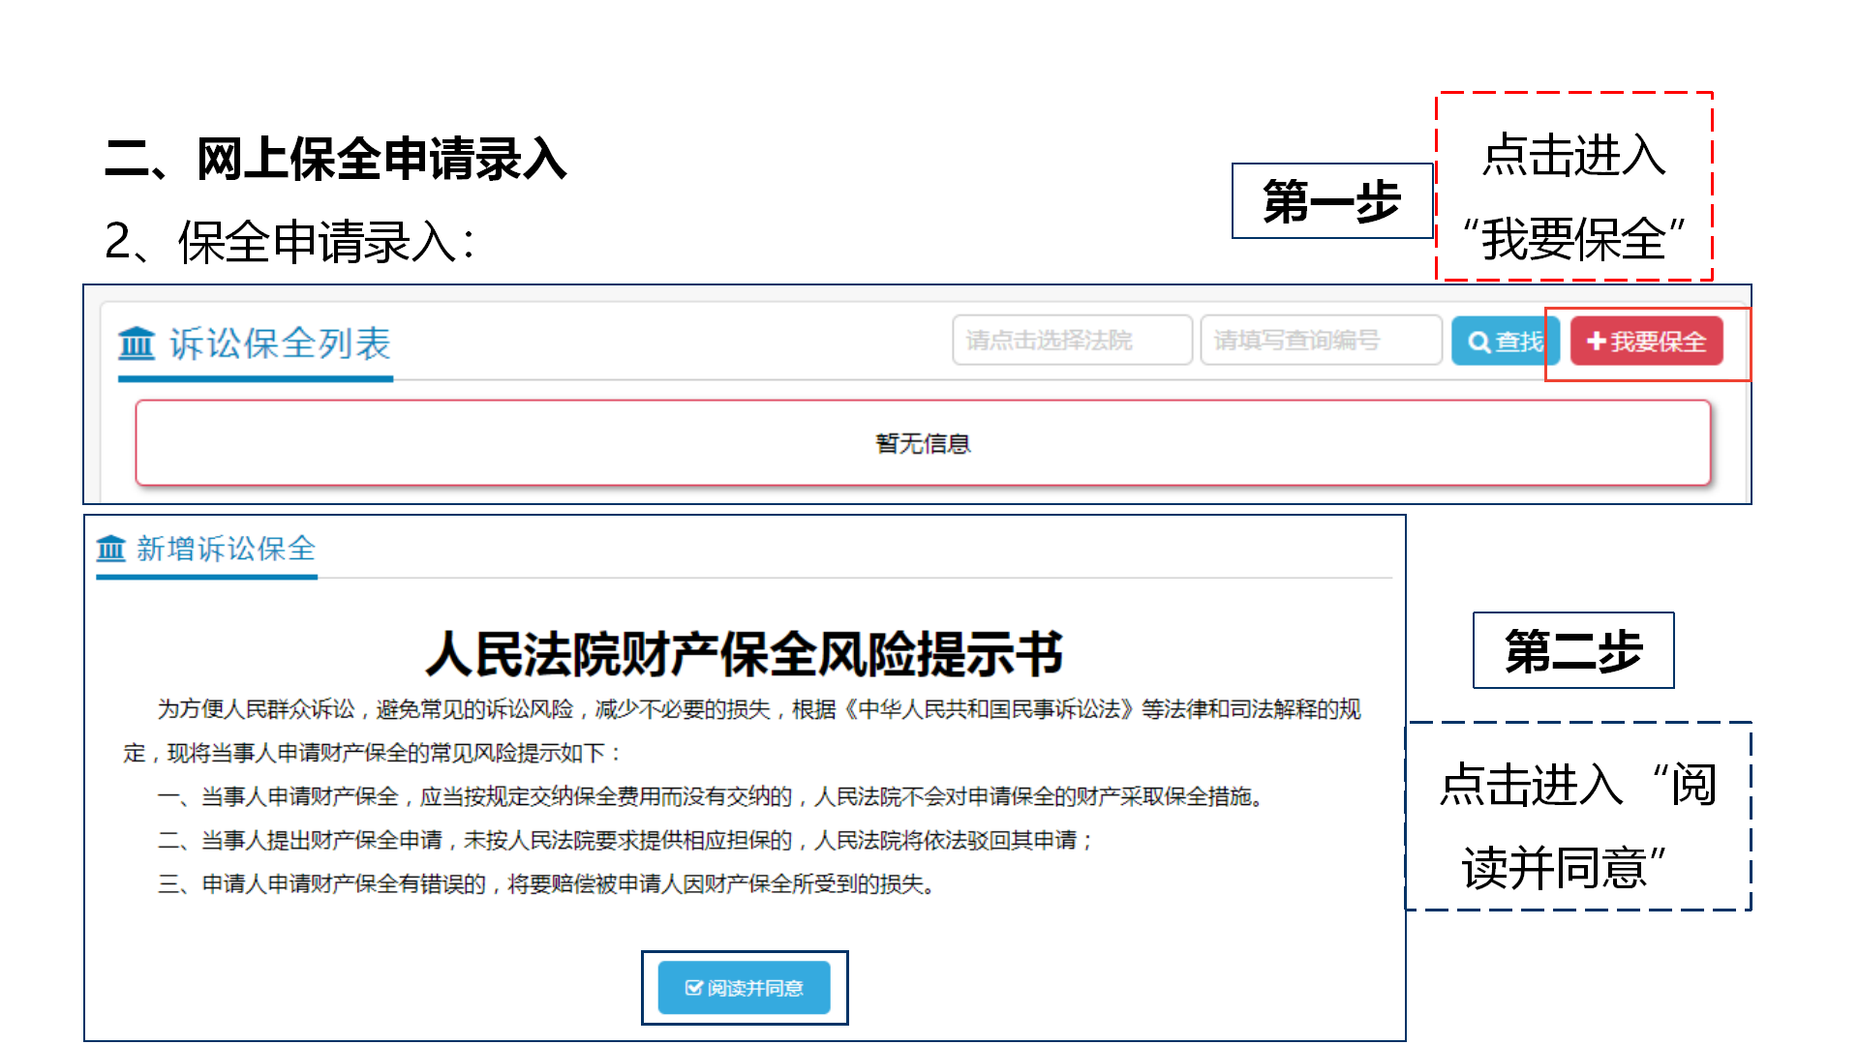Image resolution: width=1859 pixels, height=1045 pixels.
Task: Click the plus icon on 我要保全 button
Action: [x=1598, y=341]
